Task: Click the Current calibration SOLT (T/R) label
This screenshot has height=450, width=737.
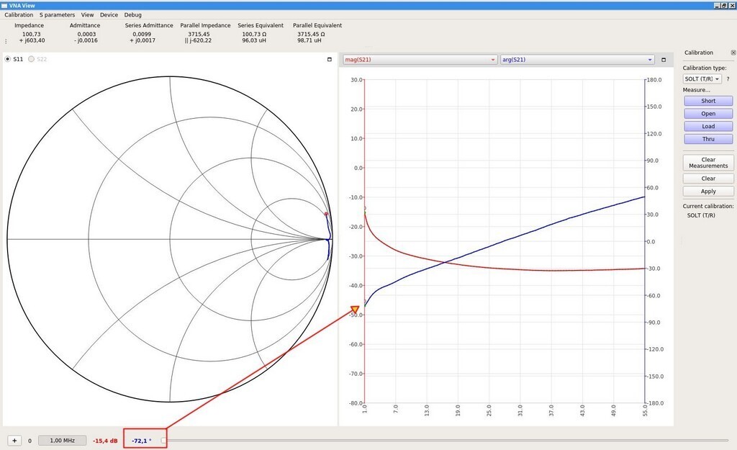Action: coord(701,215)
